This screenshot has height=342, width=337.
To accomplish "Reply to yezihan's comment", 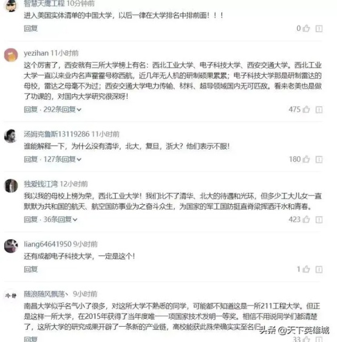I will click(x=31, y=109).
